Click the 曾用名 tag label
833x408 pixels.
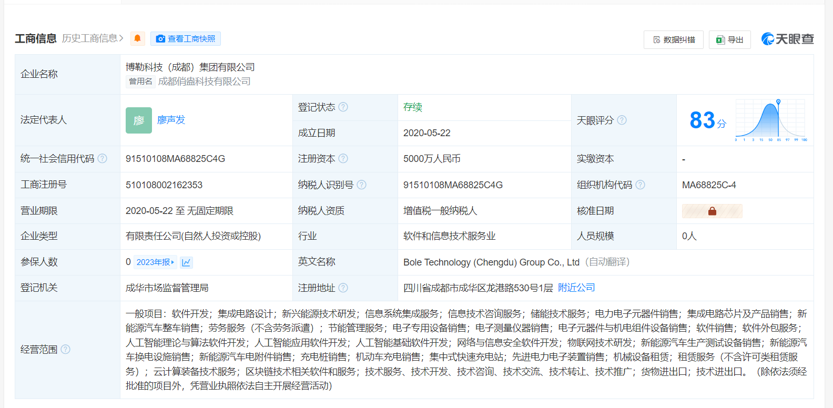140,81
